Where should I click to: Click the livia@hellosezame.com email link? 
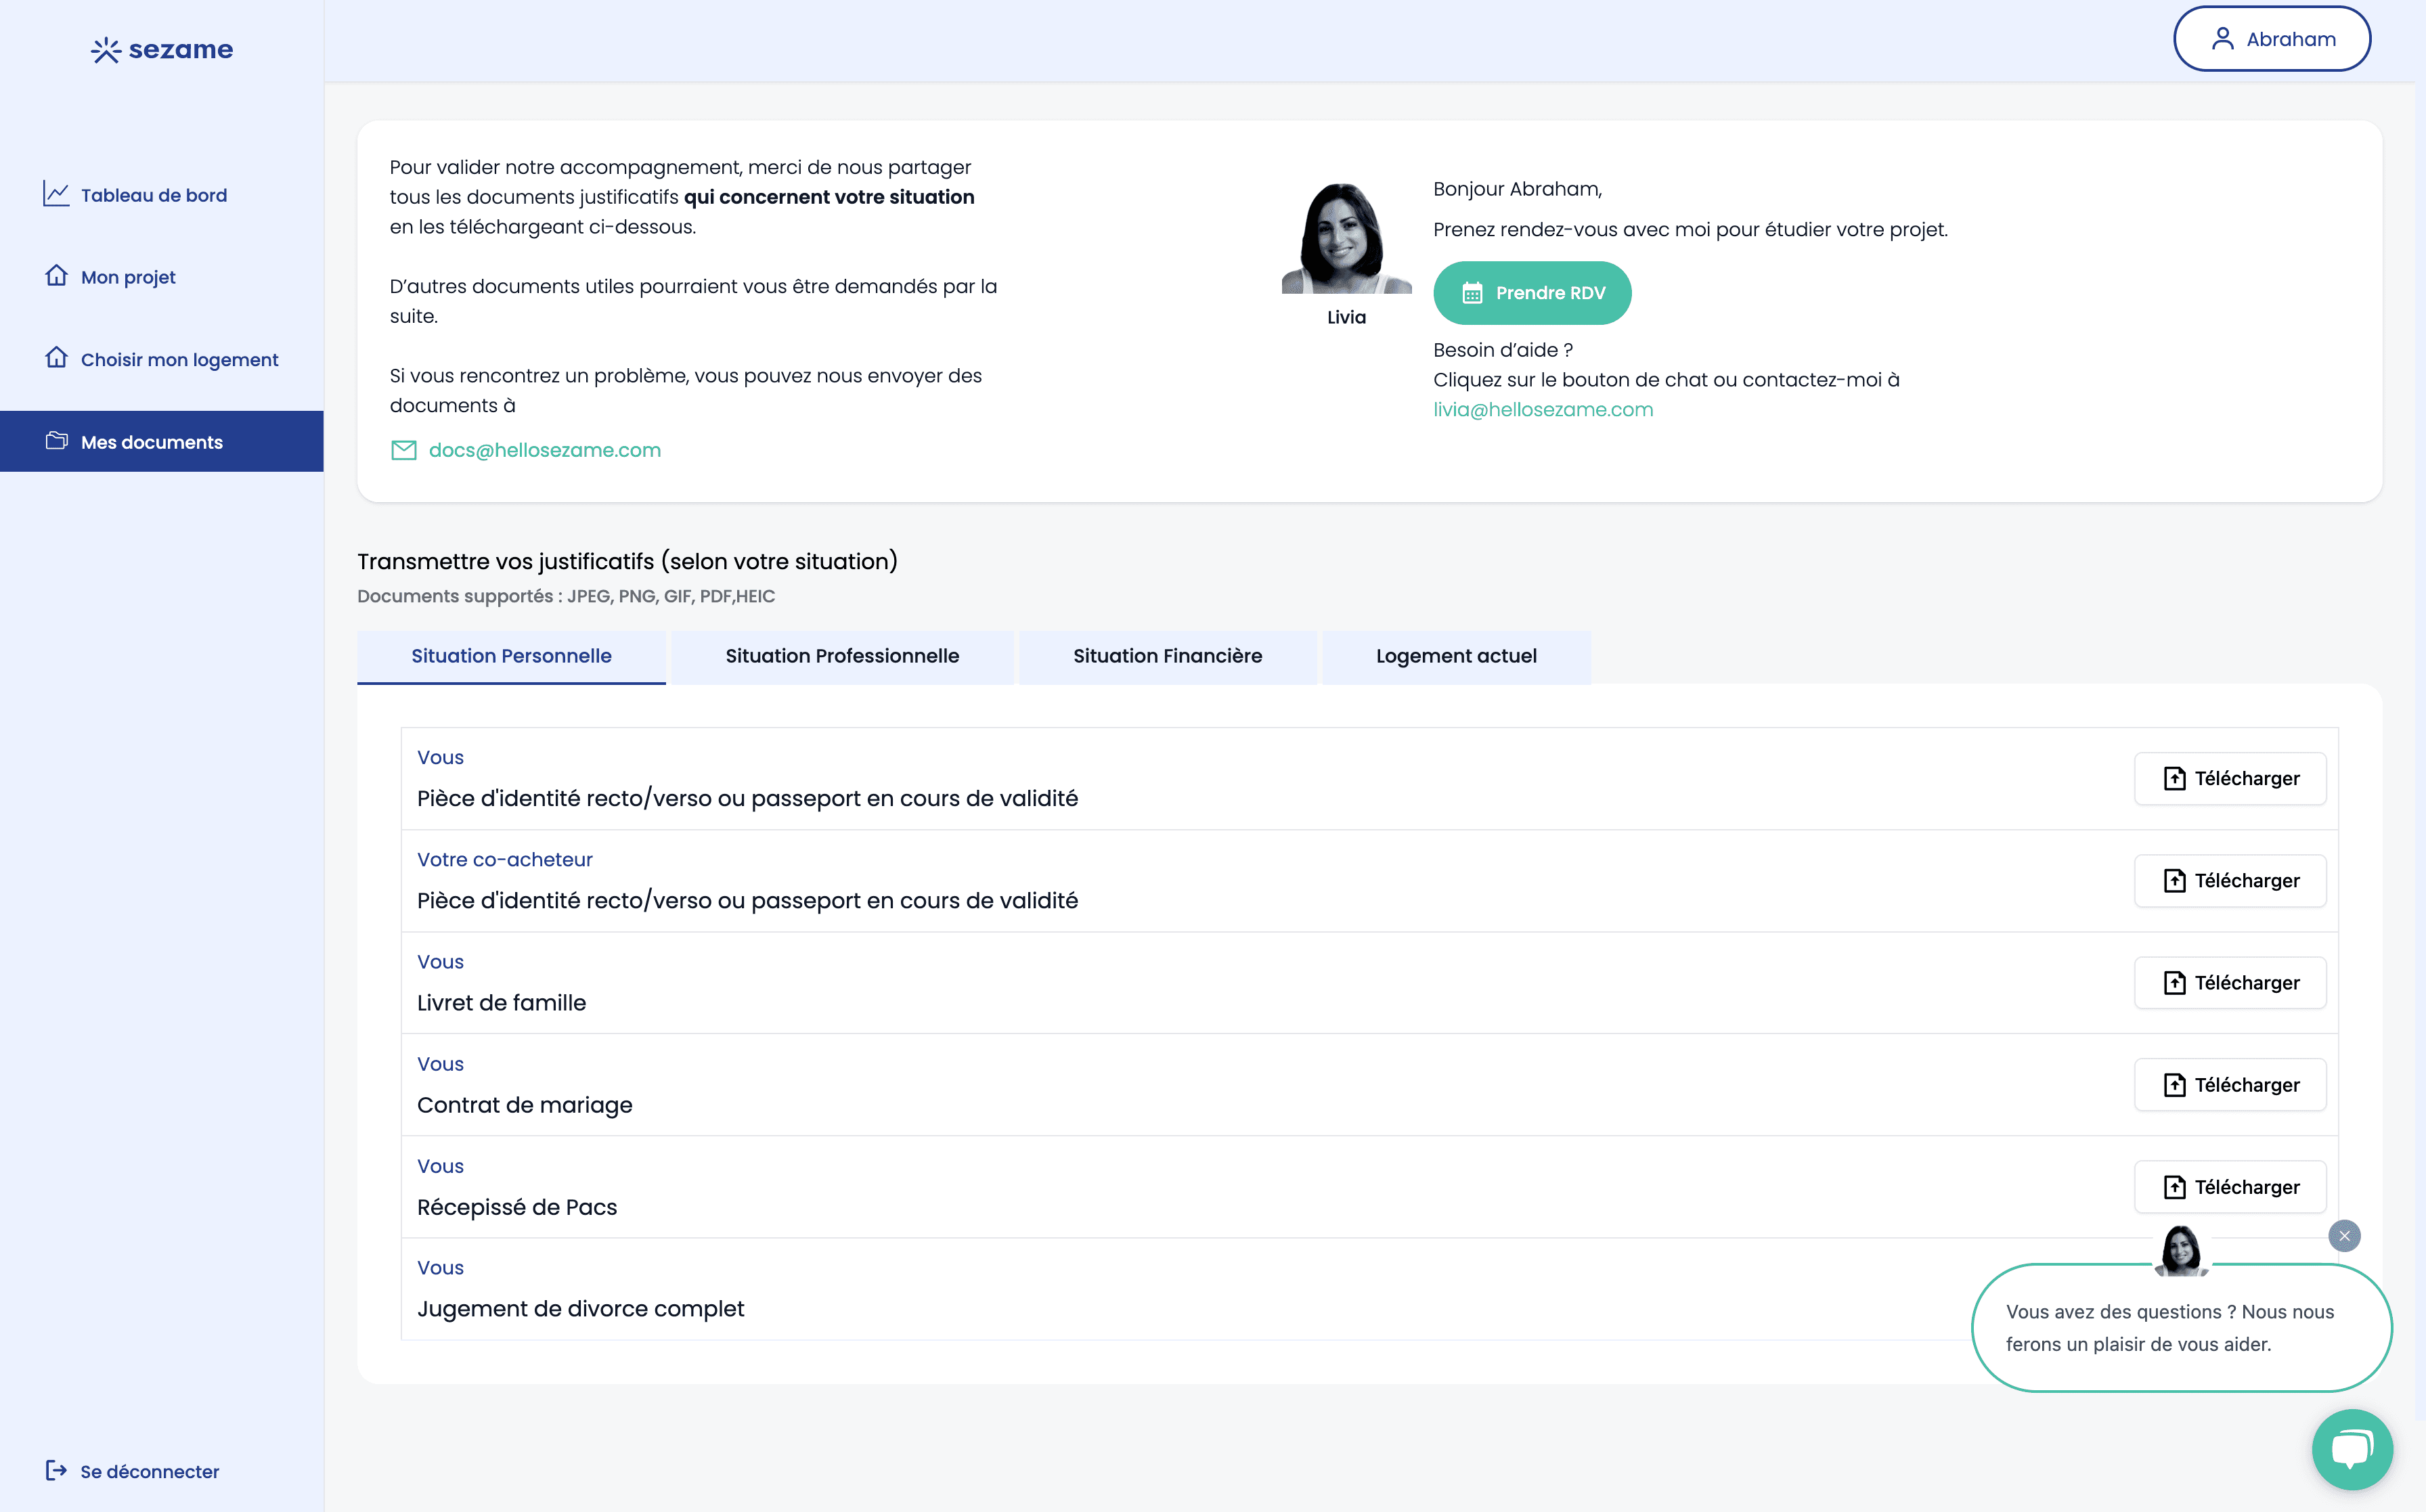click(x=1543, y=409)
